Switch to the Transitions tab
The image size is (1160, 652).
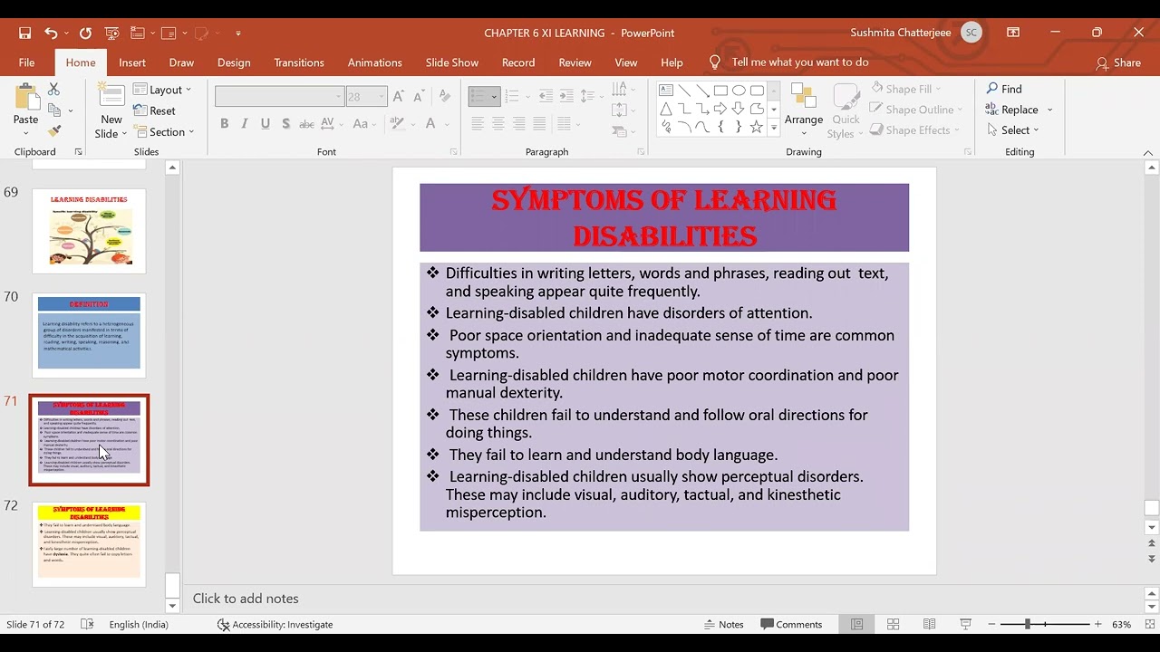point(299,62)
